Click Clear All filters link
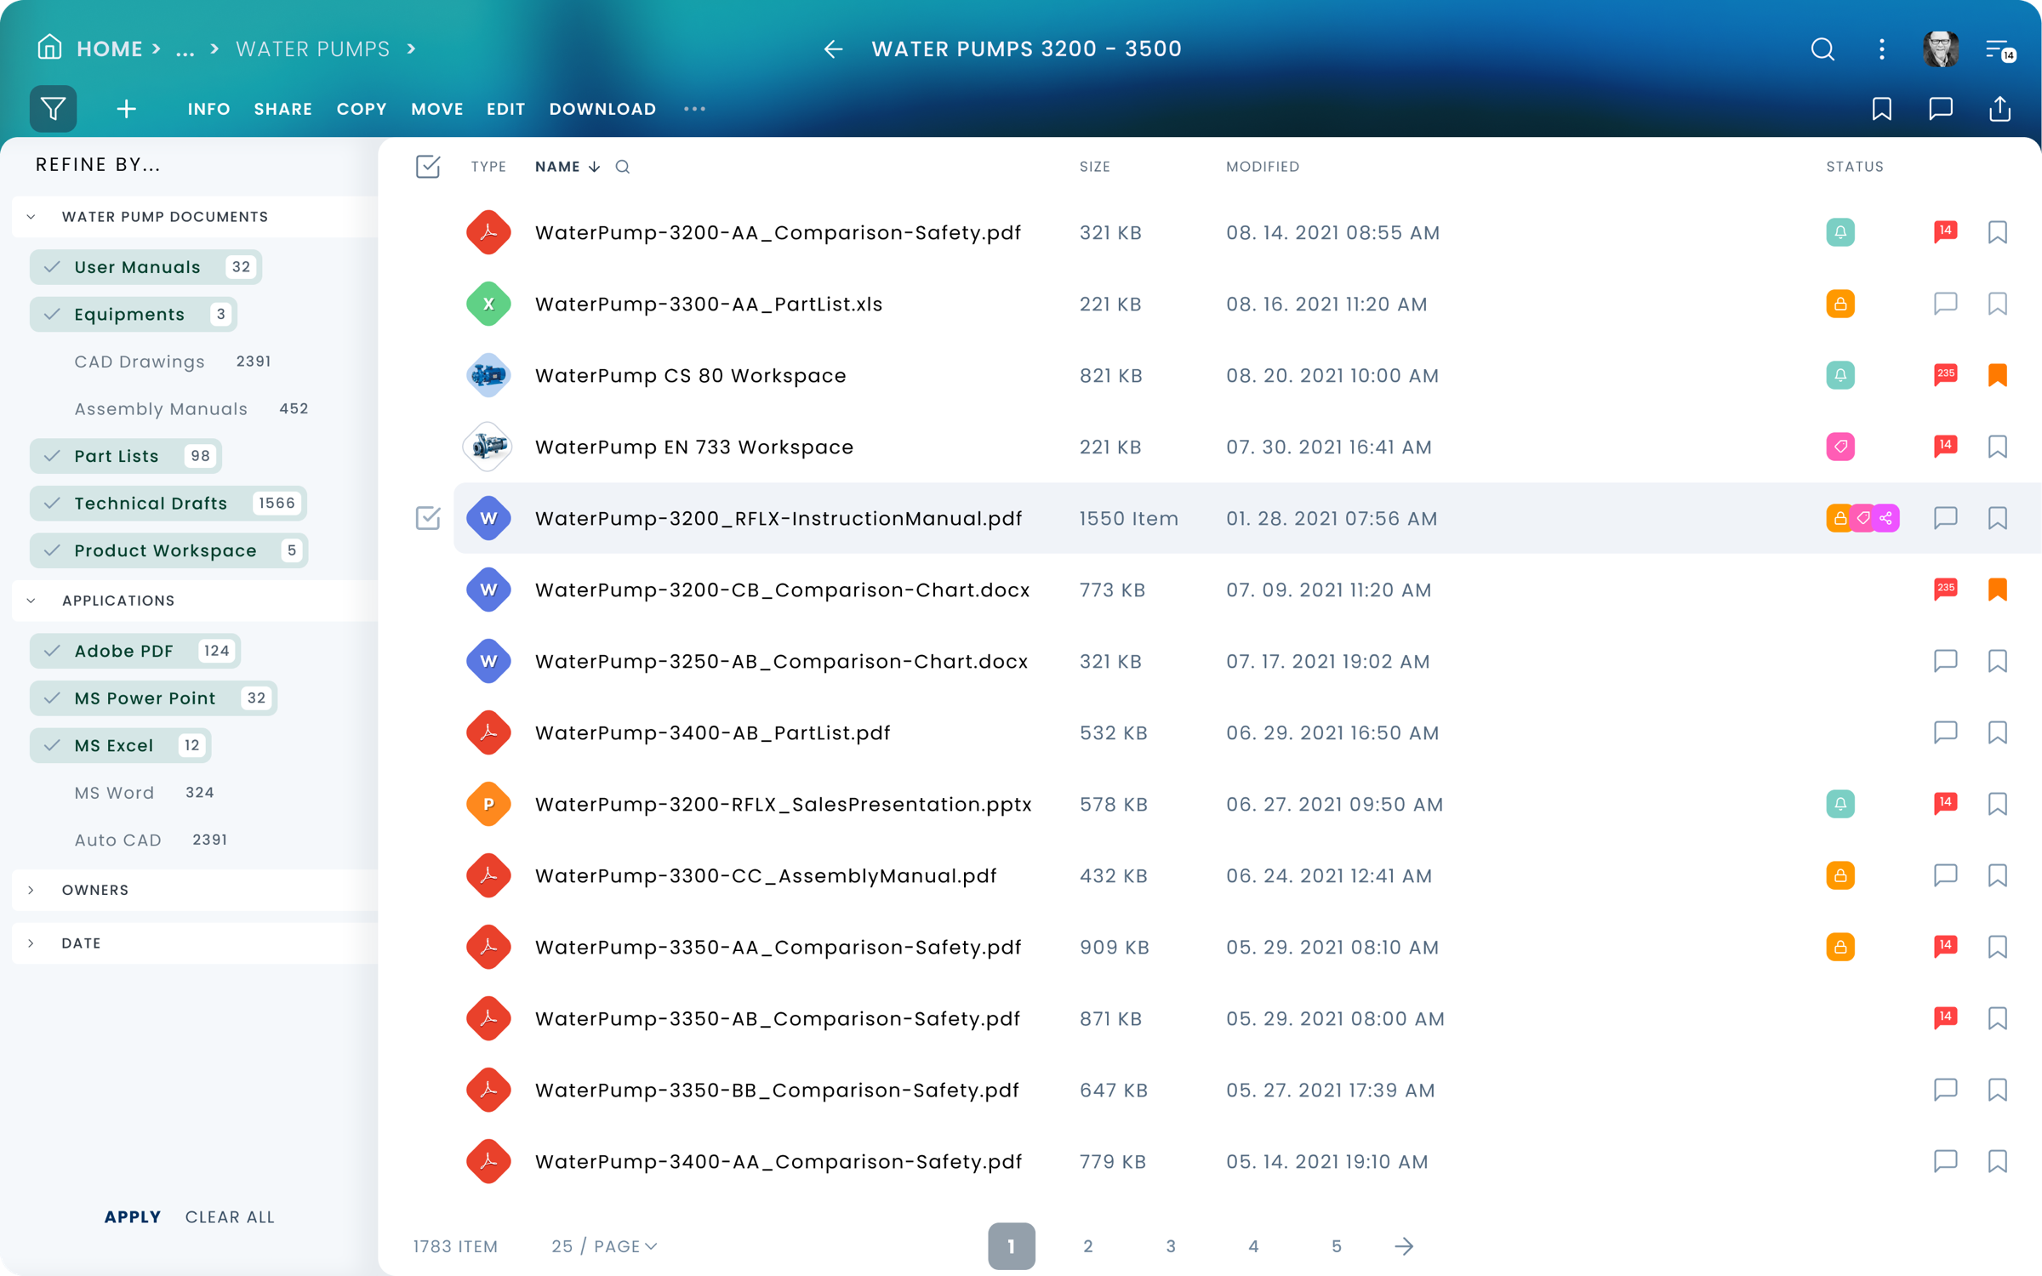This screenshot has height=1276, width=2042. click(230, 1216)
